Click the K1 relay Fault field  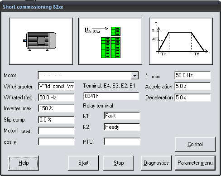pos(122,116)
